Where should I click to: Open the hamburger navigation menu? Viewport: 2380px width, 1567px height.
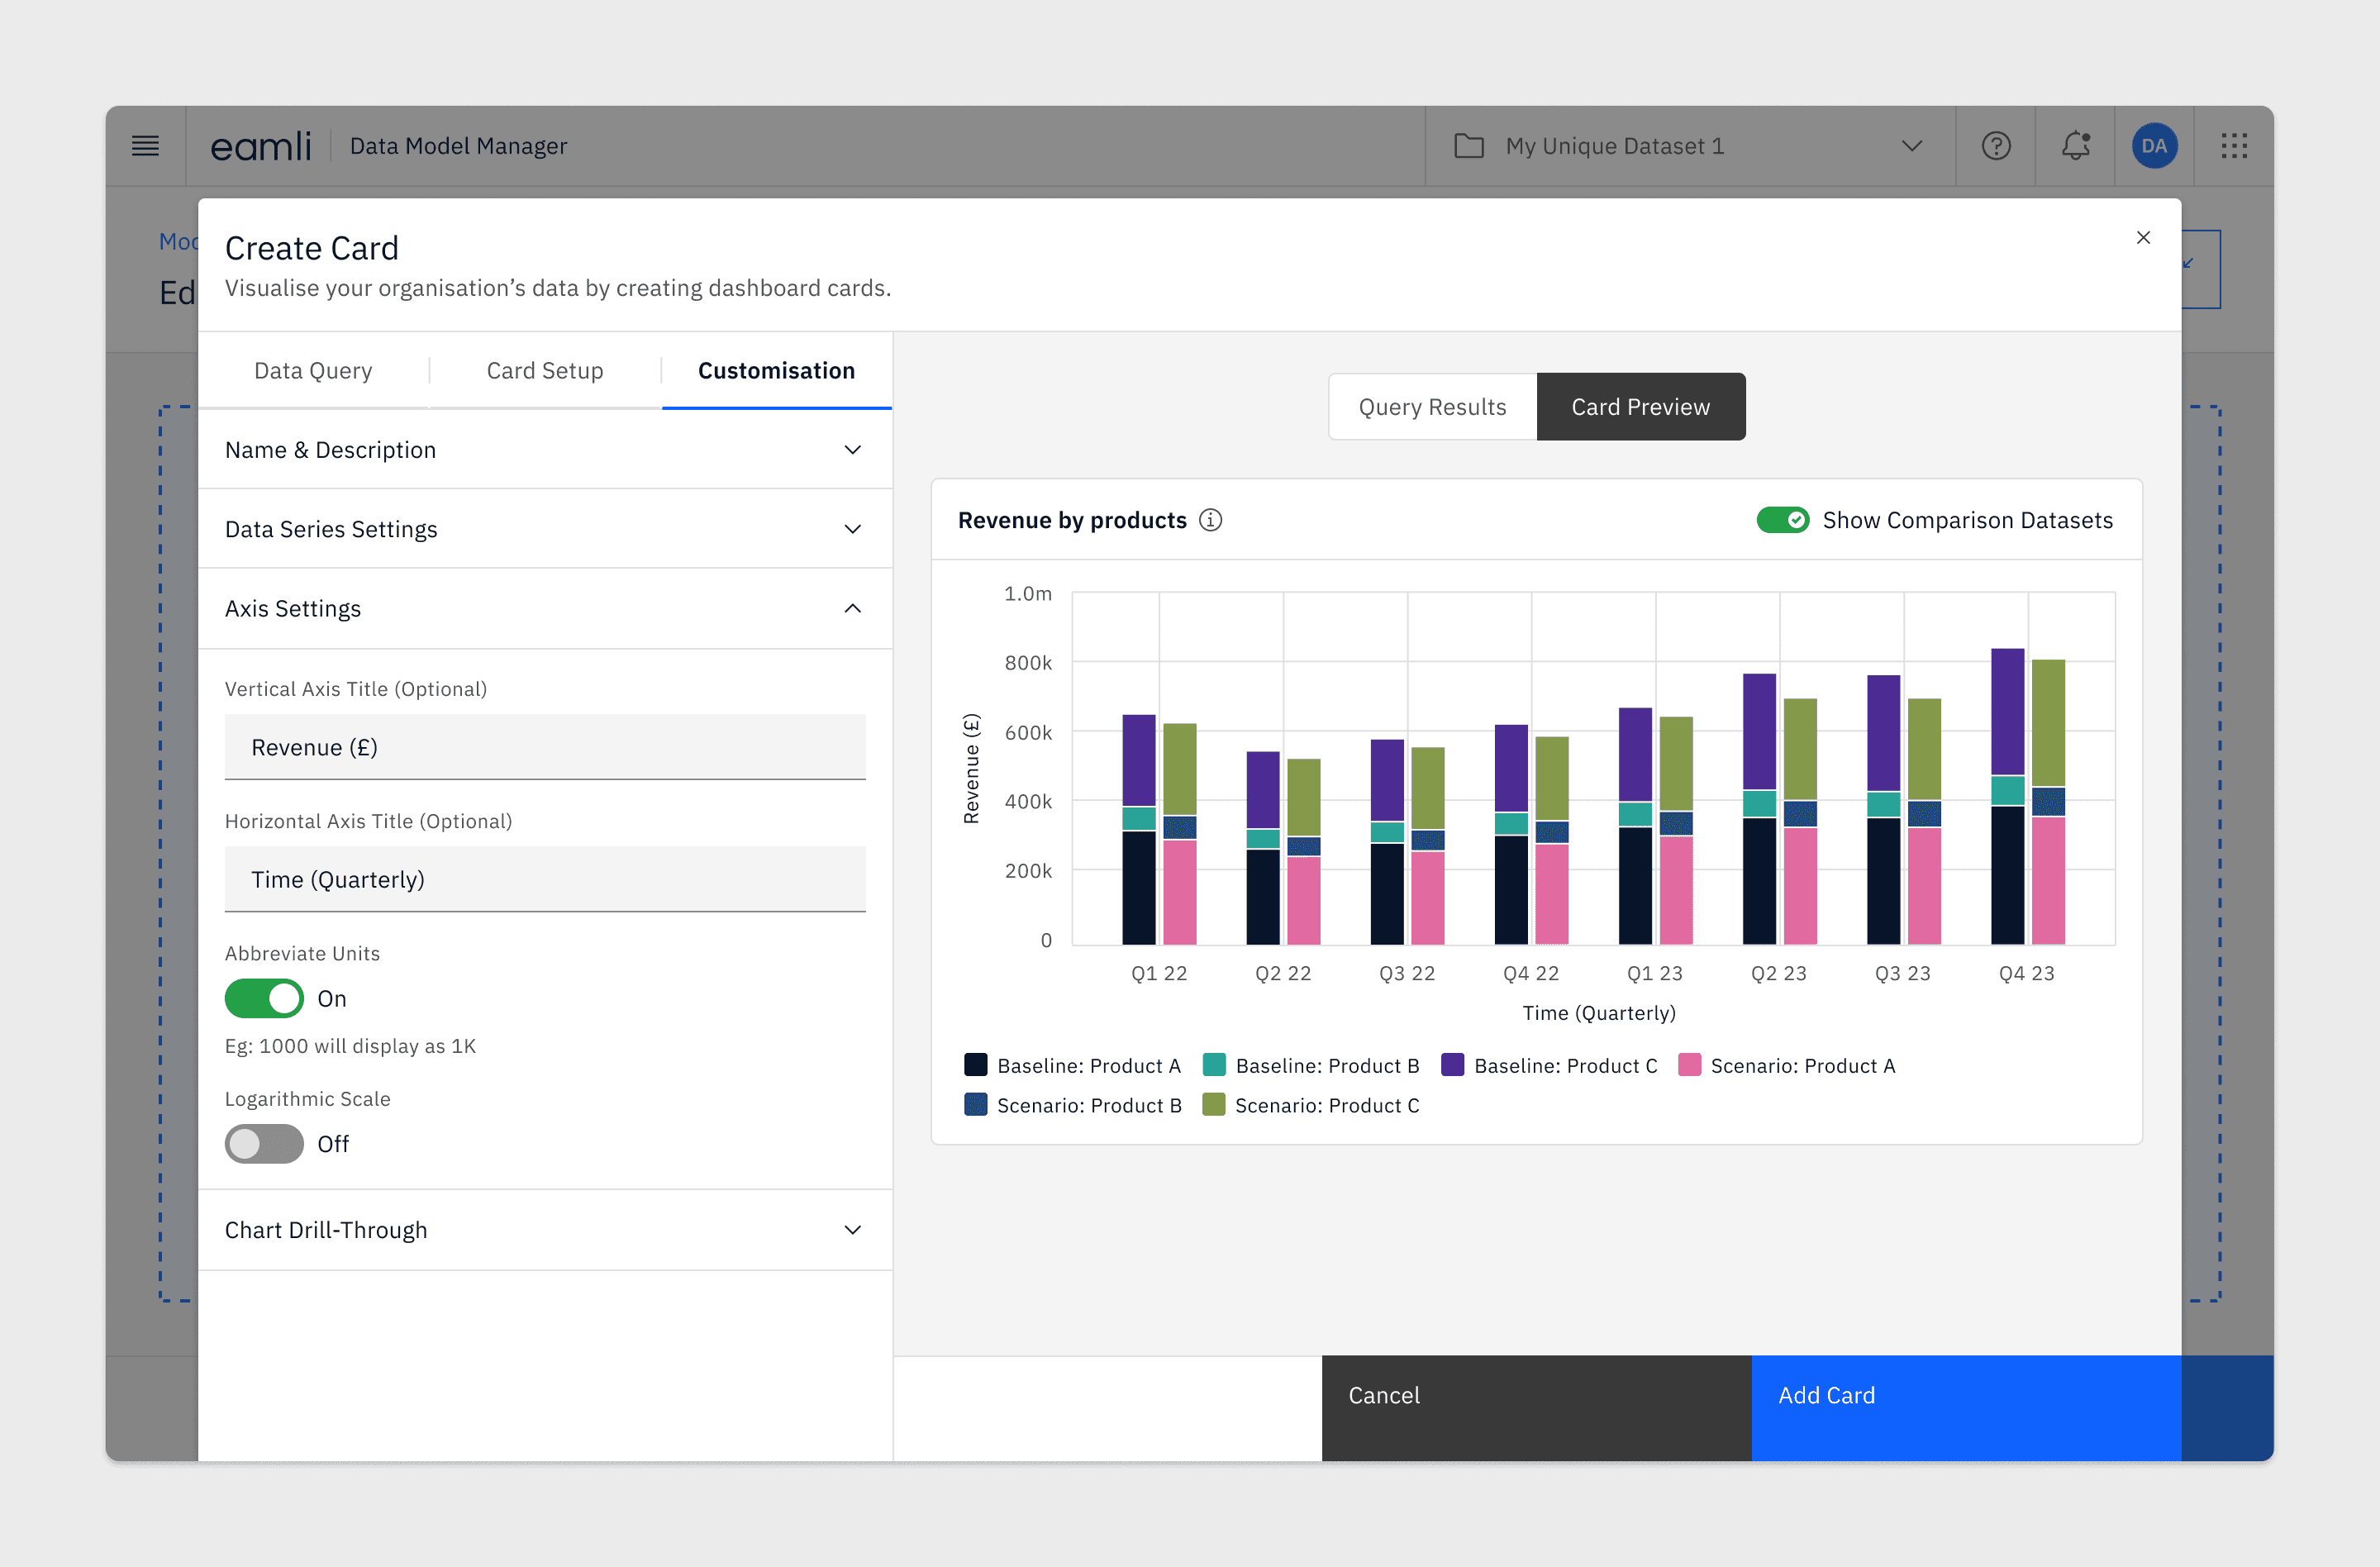tap(145, 146)
